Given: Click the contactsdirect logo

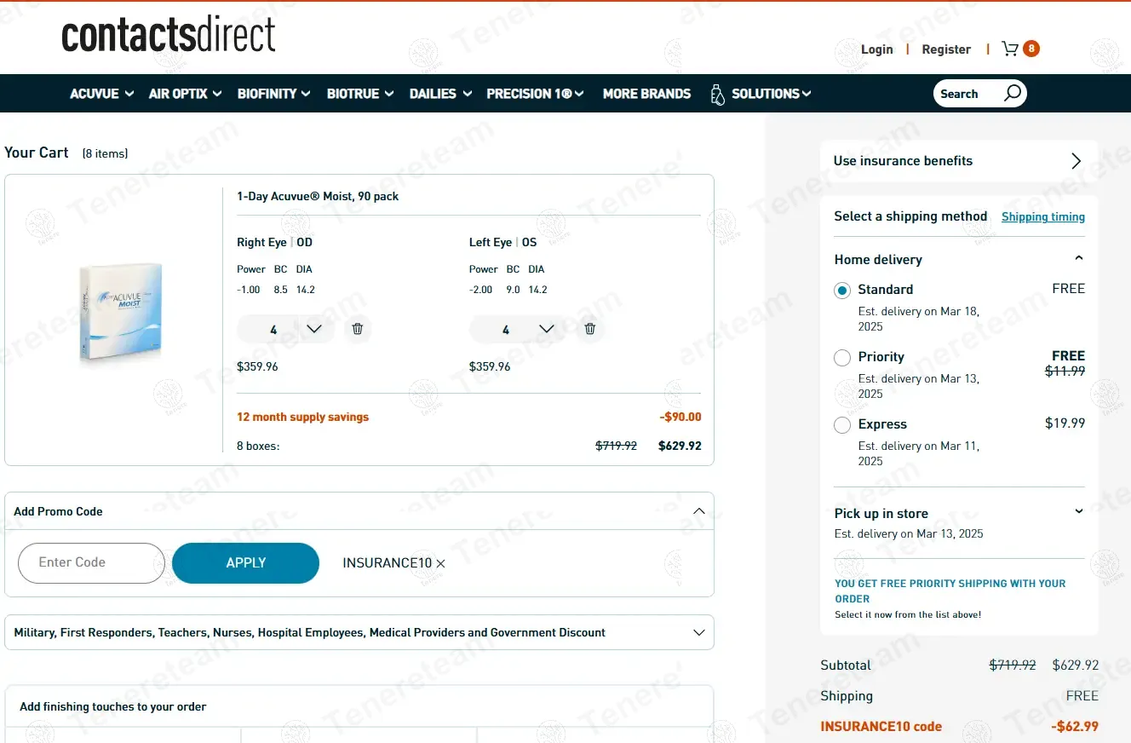Looking at the screenshot, I should (x=169, y=36).
